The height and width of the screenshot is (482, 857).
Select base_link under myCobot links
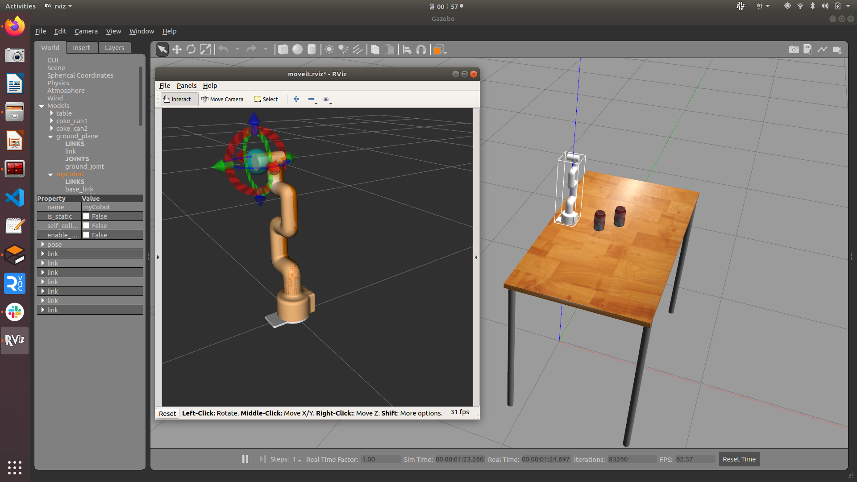pos(79,189)
